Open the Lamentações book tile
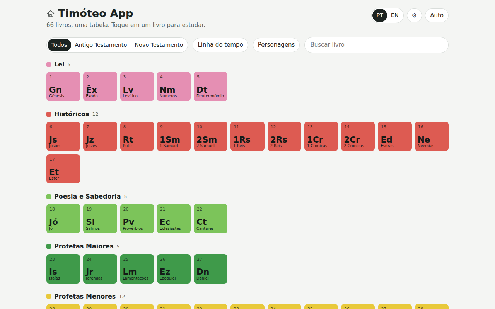This screenshot has height=309, width=495. click(x=137, y=269)
